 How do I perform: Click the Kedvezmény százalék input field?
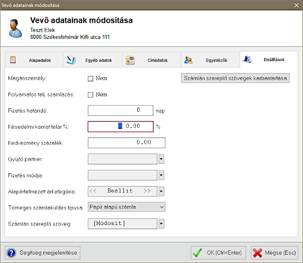[x=127, y=142]
